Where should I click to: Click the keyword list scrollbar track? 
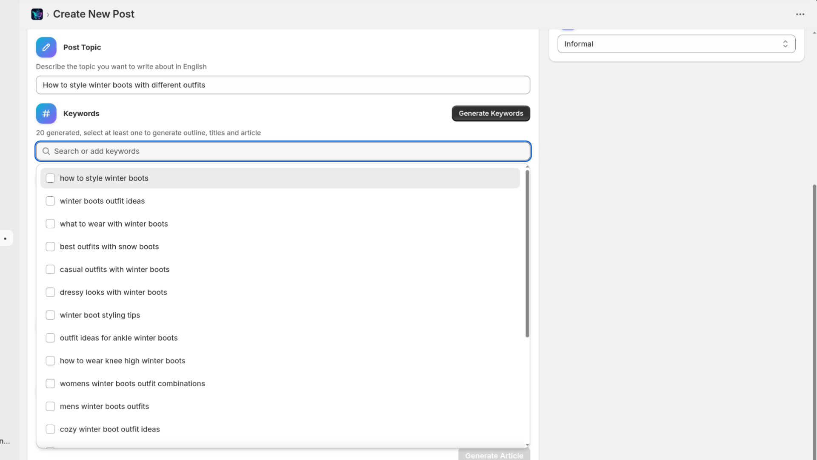pyautogui.click(x=527, y=383)
